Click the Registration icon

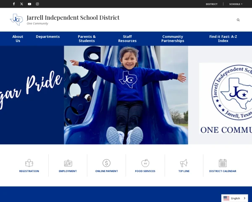click(x=29, y=163)
